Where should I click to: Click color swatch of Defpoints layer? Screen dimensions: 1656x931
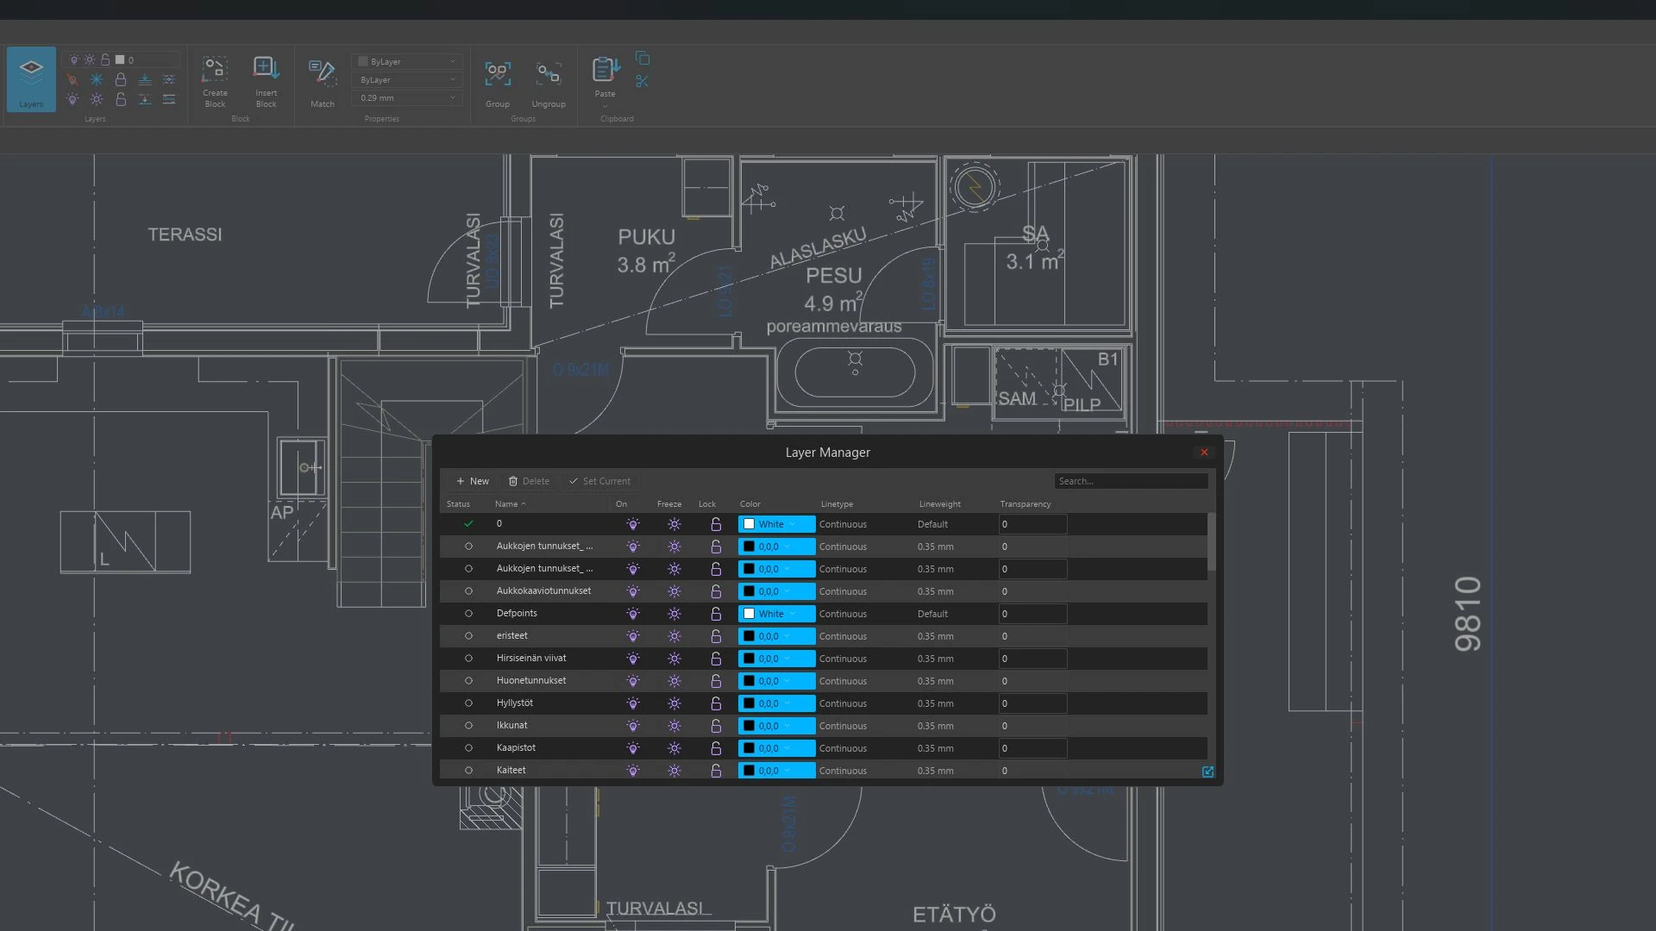click(749, 614)
